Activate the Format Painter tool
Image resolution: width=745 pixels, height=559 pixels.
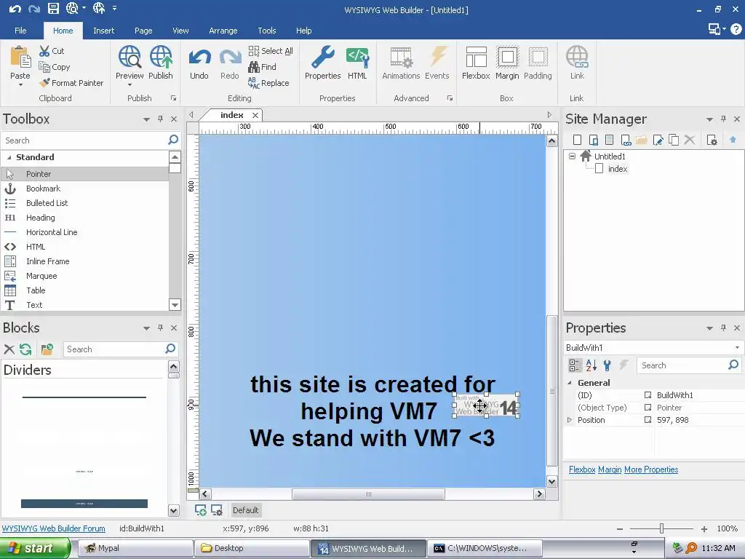click(x=71, y=83)
